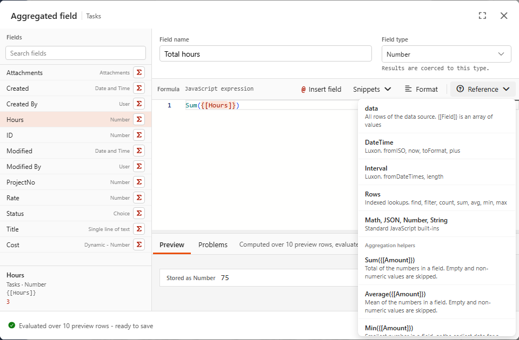Click the sigma icon for Status
The height and width of the screenshot is (340, 519).
(139, 213)
